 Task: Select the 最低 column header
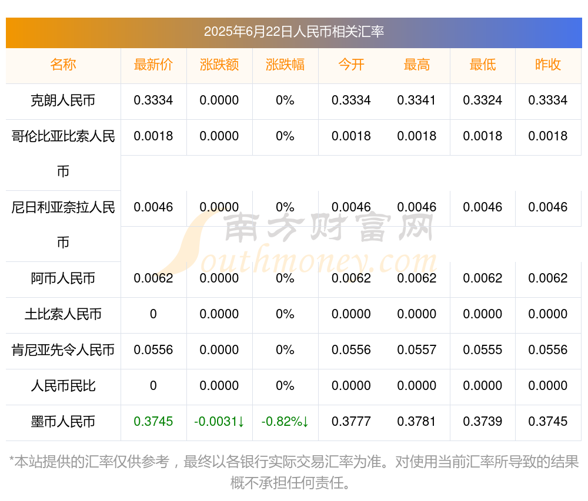coord(483,65)
